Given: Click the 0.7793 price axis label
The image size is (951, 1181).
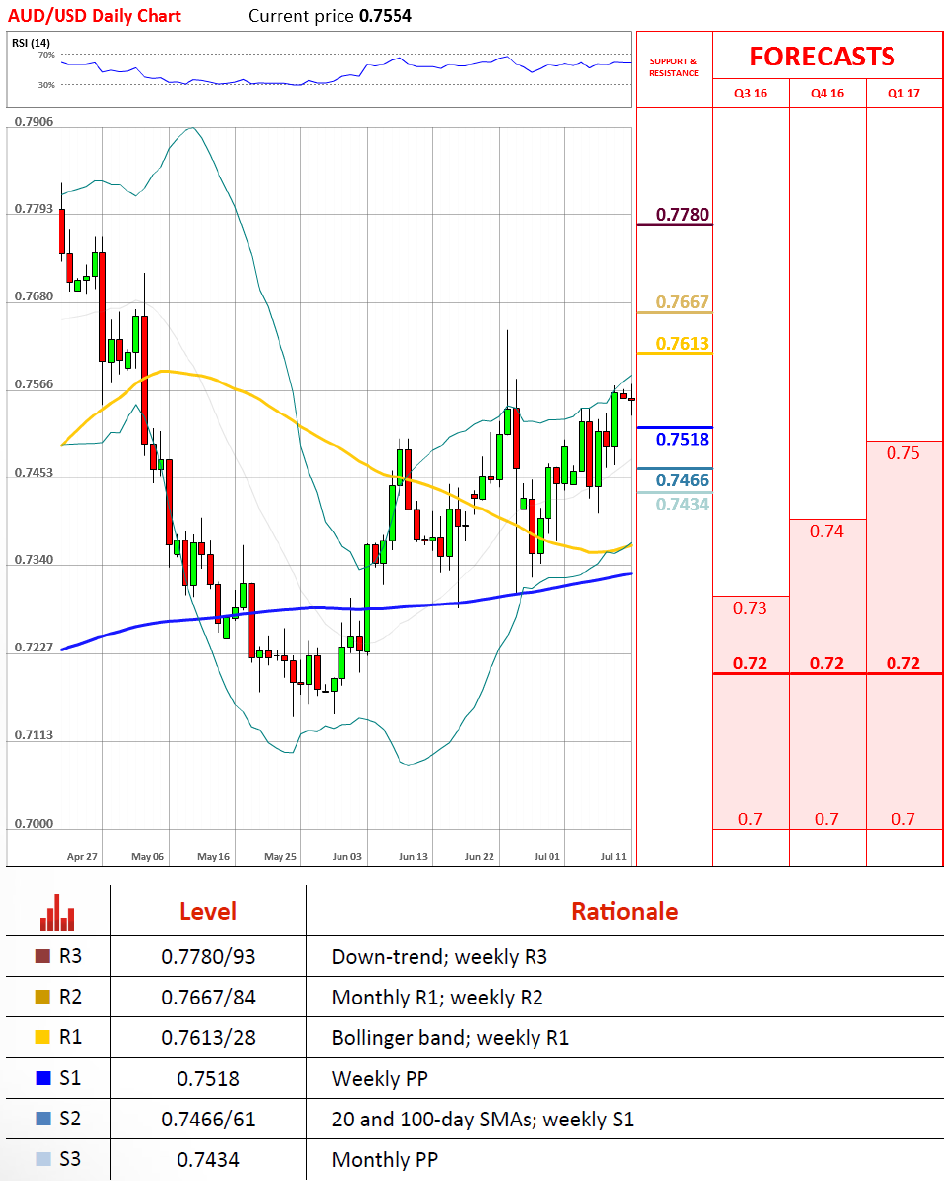Looking at the screenshot, I should pyautogui.click(x=34, y=208).
